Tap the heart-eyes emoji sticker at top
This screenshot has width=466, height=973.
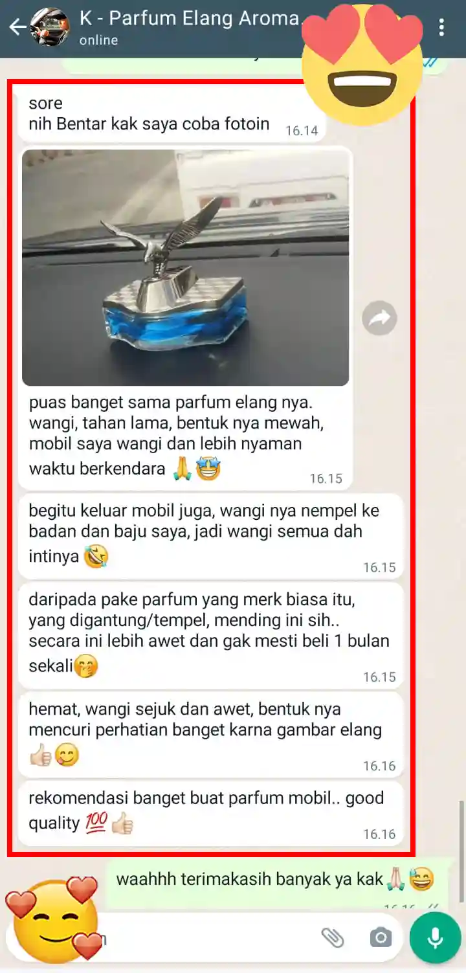tap(362, 63)
